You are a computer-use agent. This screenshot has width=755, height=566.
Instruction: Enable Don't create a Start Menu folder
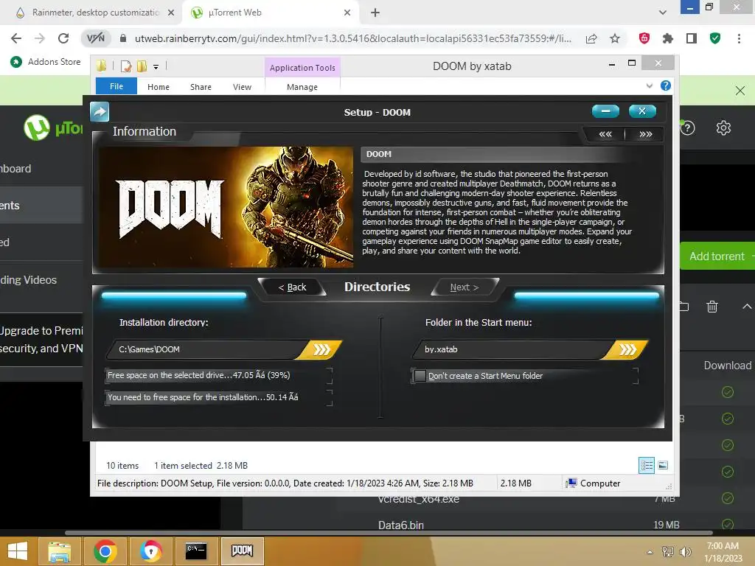point(420,376)
